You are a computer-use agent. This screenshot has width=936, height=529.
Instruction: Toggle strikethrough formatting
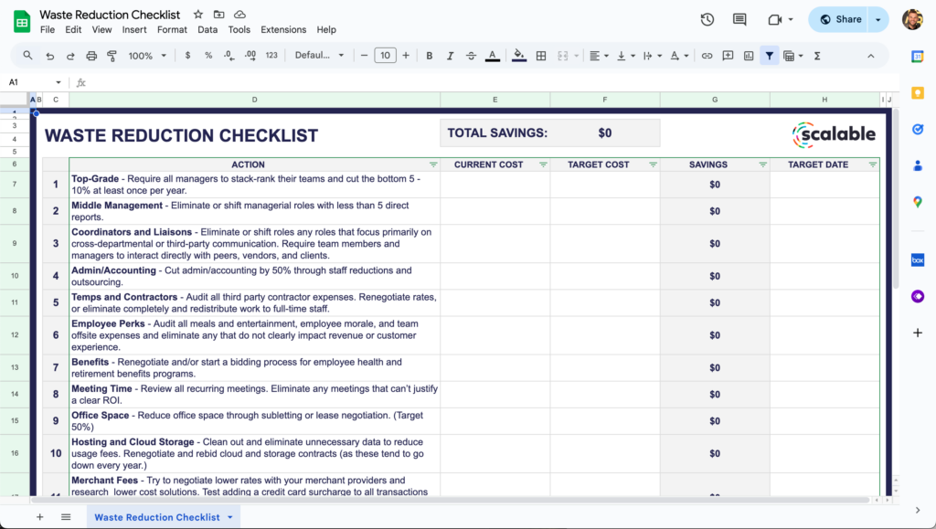click(x=471, y=56)
